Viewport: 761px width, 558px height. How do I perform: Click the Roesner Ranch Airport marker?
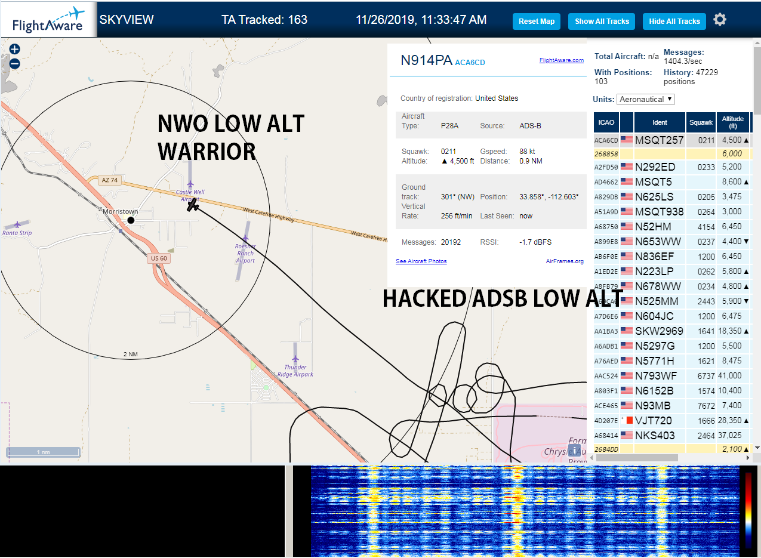245,238
